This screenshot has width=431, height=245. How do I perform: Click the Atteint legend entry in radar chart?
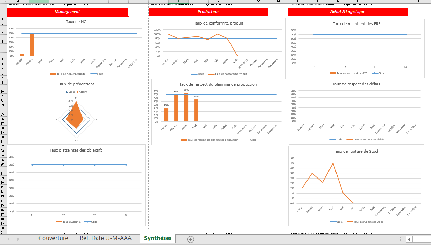(82, 92)
